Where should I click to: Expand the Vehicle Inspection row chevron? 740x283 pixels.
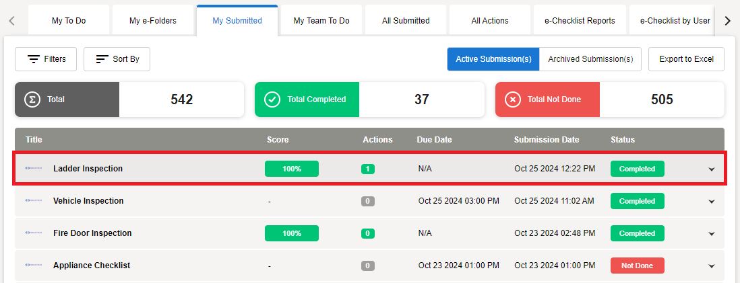click(711, 202)
